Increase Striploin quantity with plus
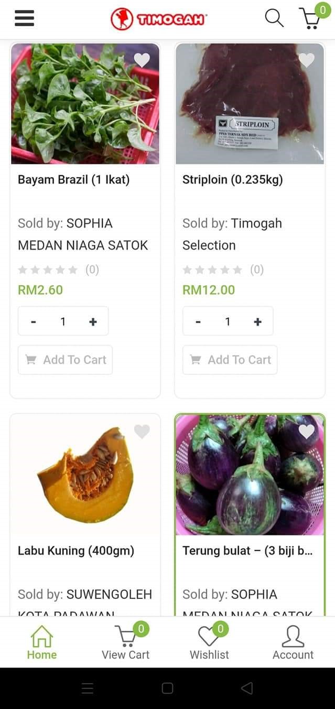335x709 pixels. [257, 321]
